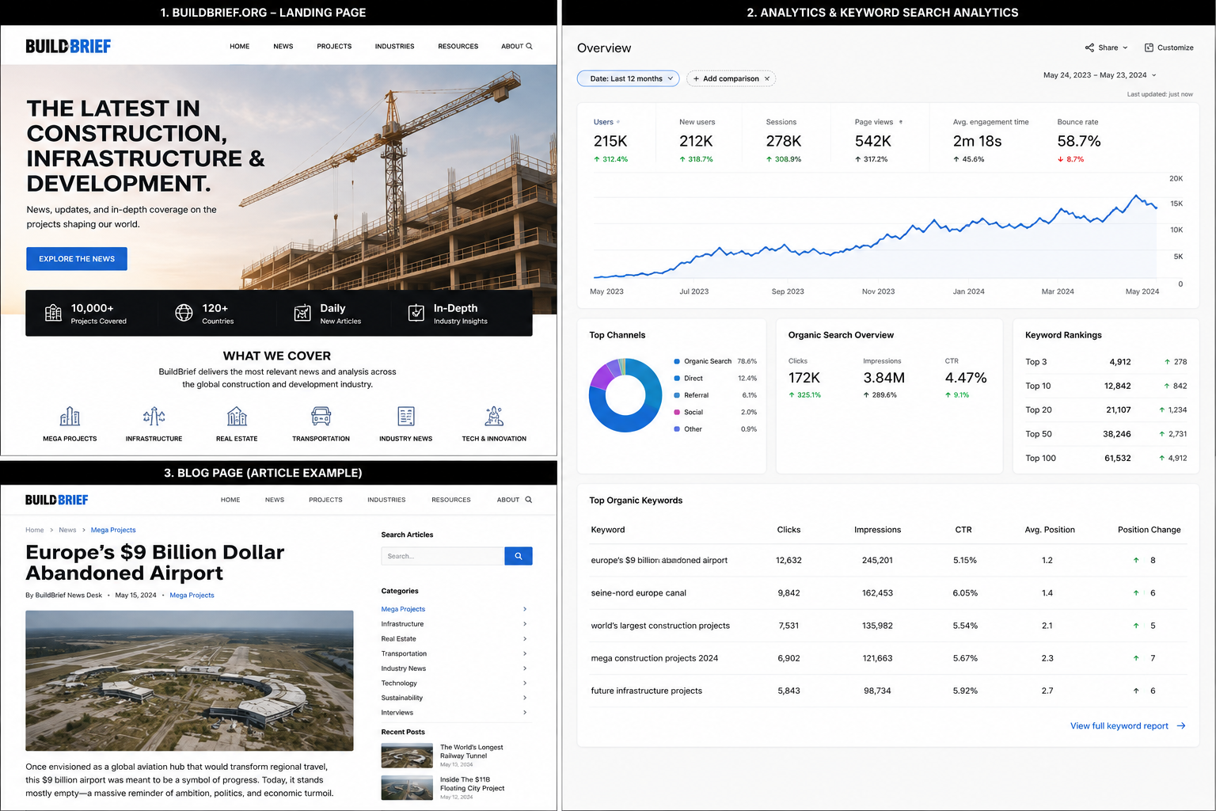Follow the Mega Projects breadcrumb link

113,530
